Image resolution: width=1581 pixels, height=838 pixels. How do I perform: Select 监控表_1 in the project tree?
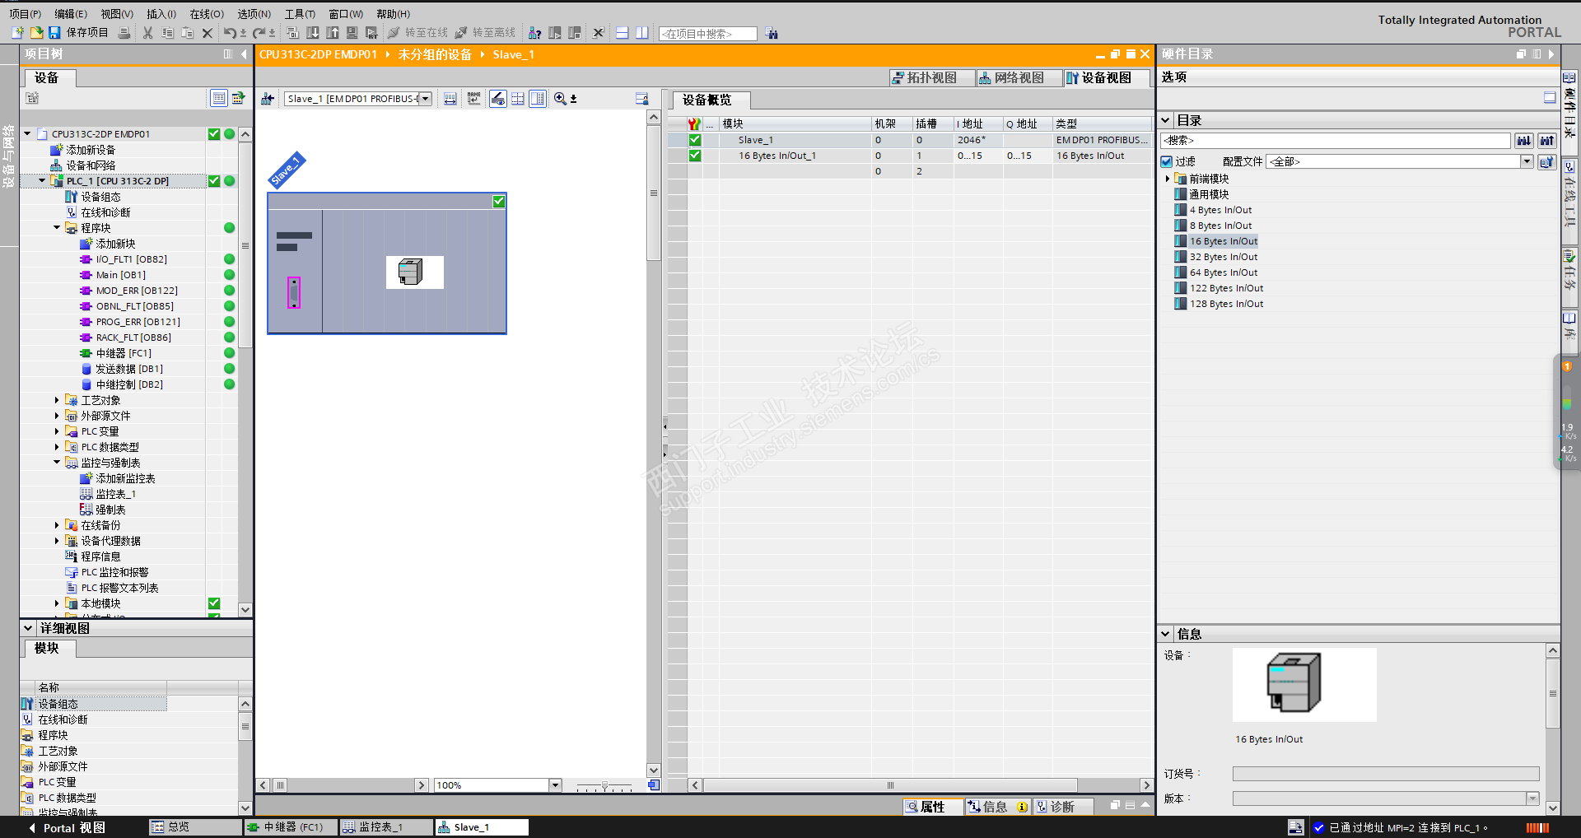115,494
